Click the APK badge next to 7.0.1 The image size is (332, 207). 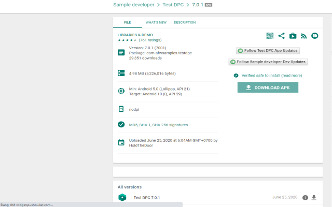(209, 5)
